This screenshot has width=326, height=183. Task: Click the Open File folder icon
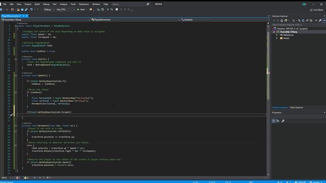point(18,10)
